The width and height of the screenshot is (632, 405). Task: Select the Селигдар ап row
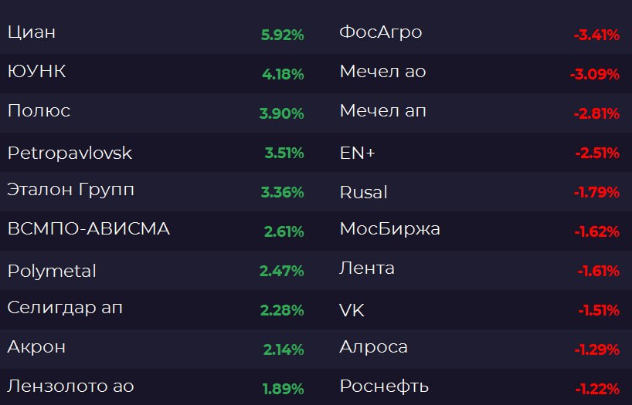pyautogui.click(x=65, y=308)
